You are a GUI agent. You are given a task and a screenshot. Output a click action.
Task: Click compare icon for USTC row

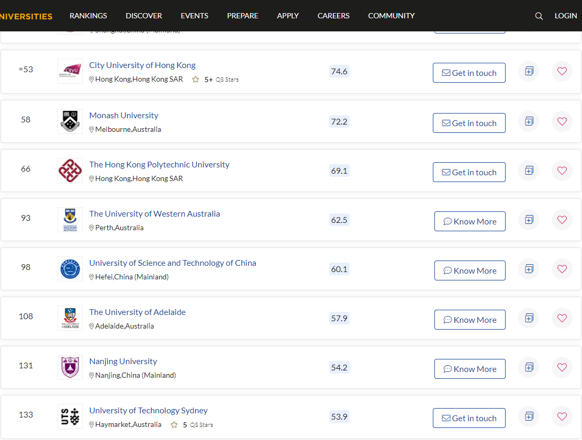529,269
